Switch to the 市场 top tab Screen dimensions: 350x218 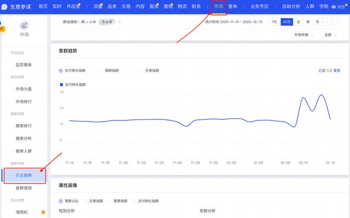click(219, 7)
